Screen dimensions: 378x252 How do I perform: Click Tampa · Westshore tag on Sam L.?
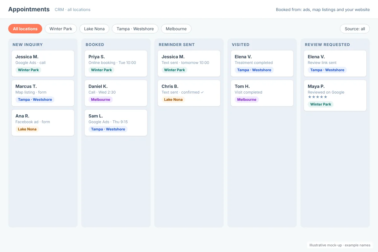coord(108,129)
